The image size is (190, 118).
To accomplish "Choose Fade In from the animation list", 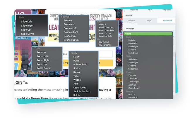I will click(x=132, y=40).
